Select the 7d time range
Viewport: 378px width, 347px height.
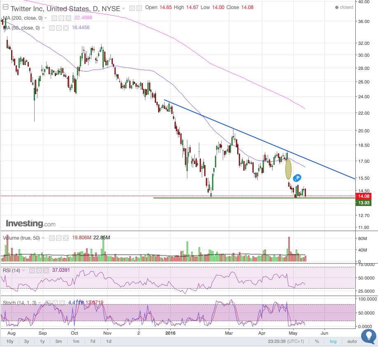(x=93, y=341)
